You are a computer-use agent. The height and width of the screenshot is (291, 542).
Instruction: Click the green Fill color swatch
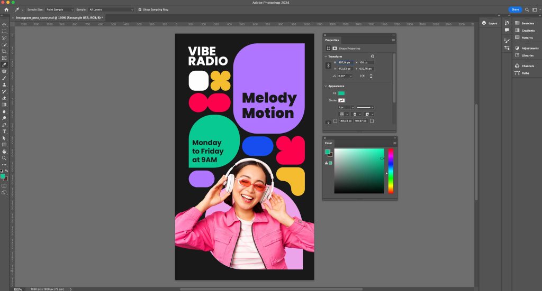pyautogui.click(x=341, y=93)
